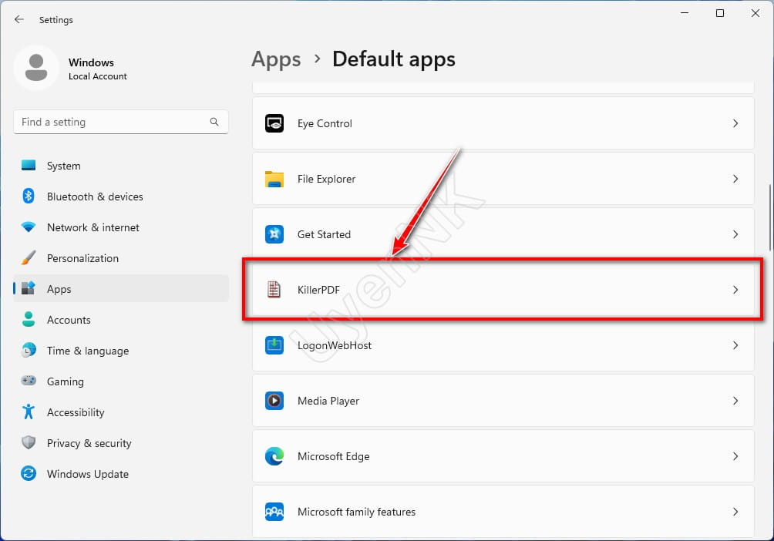Click the Get Started app icon

point(274,234)
